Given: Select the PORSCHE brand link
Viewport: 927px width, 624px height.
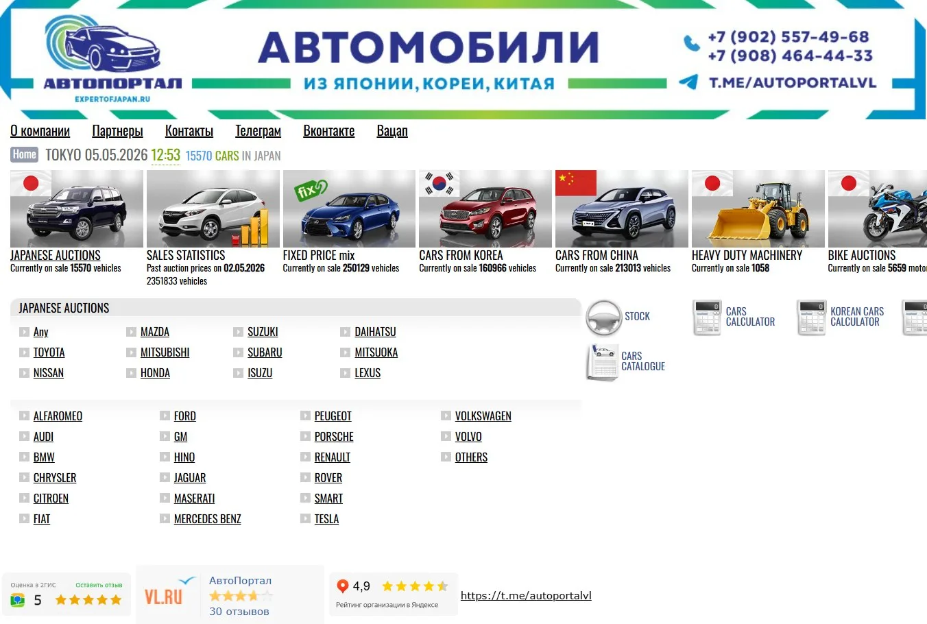Looking at the screenshot, I should point(334,437).
